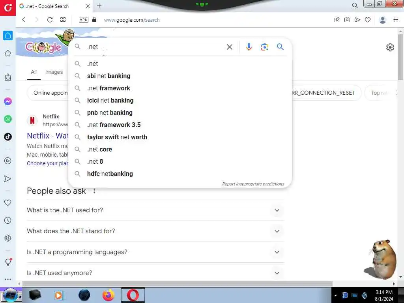404x303 pixels.
Task: Open sidebar shopping bag icon
Action: [8, 77]
